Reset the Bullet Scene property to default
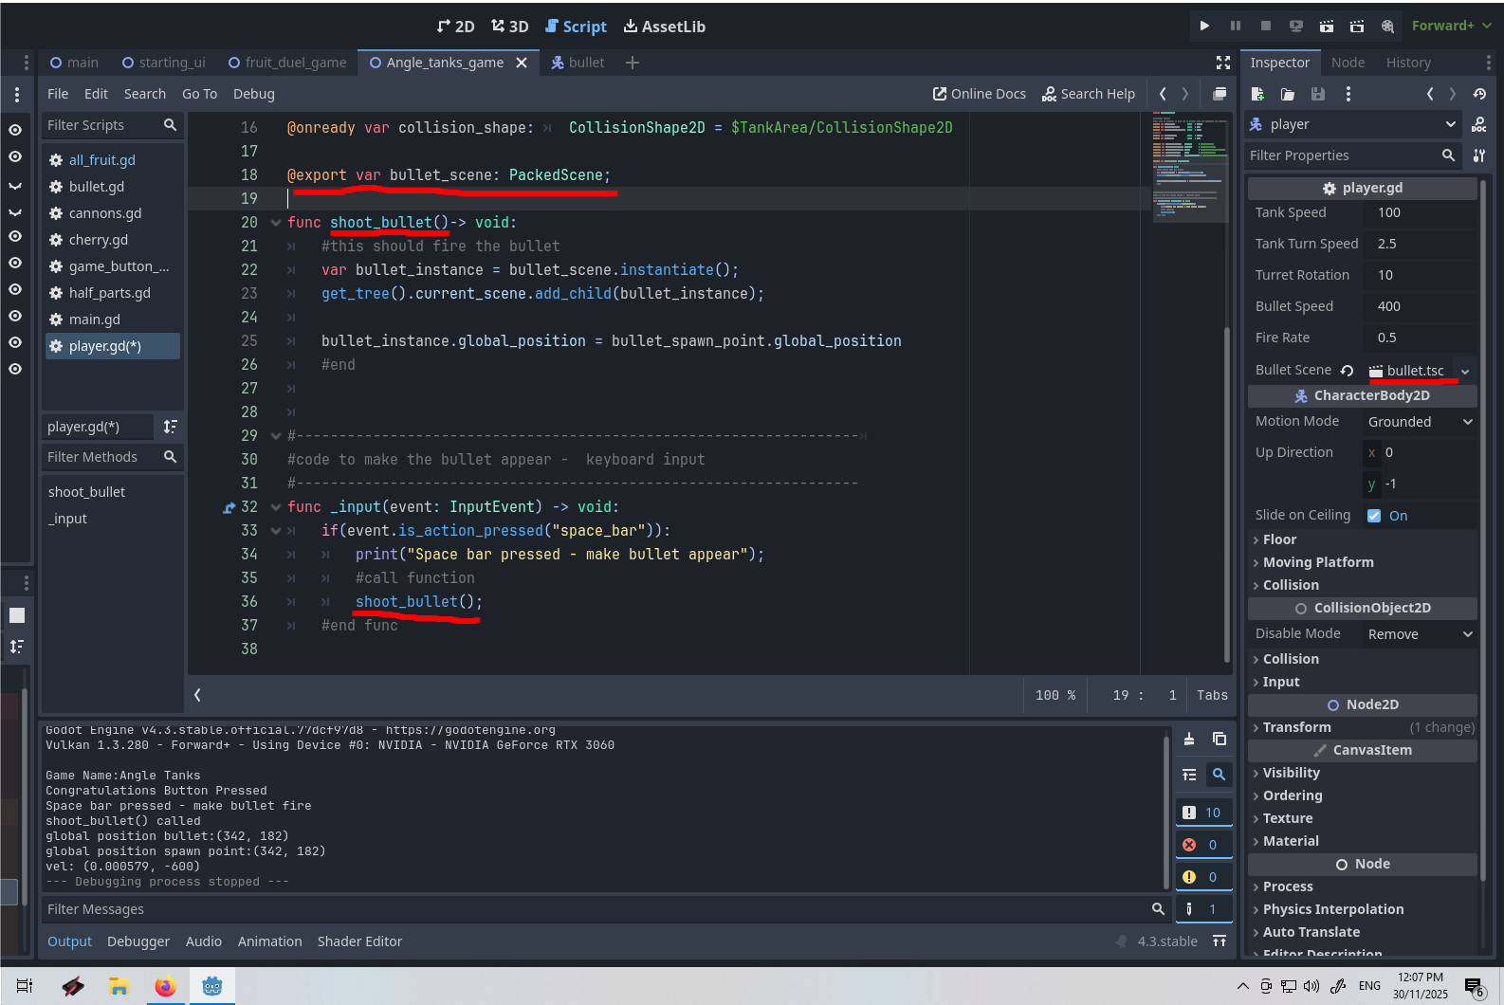This screenshot has width=1504, height=1005. (1347, 371)
